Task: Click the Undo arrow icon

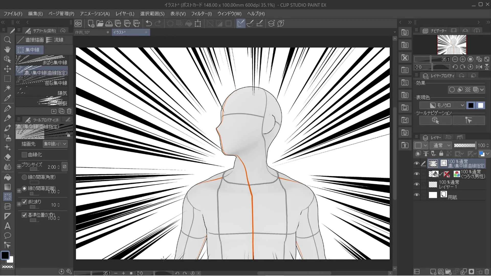Action: 149,24
